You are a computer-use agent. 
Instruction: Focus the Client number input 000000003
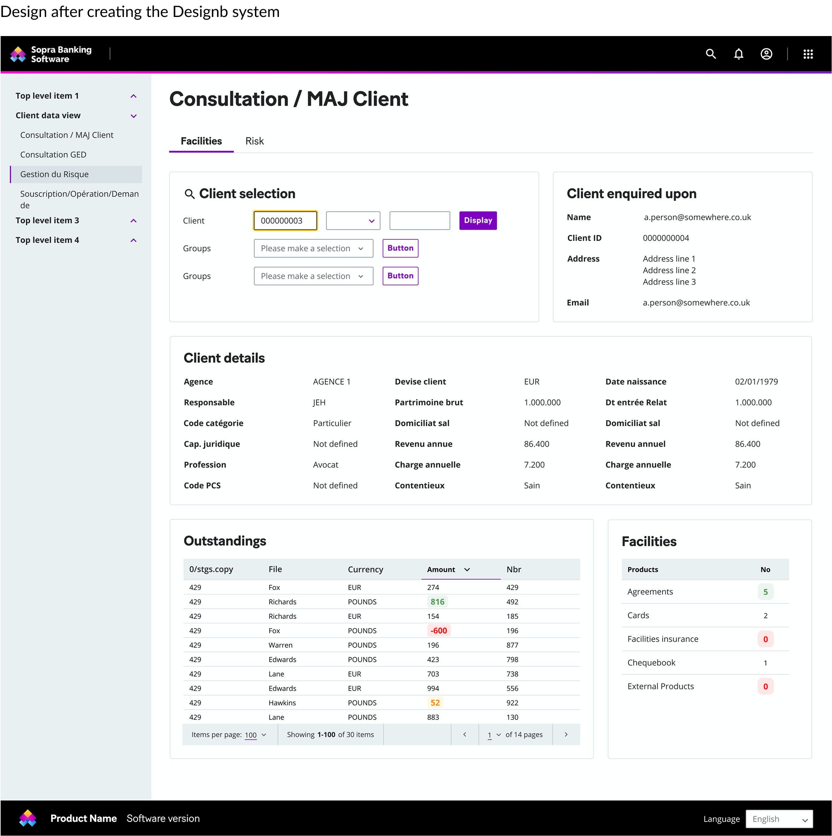point(285,221)
